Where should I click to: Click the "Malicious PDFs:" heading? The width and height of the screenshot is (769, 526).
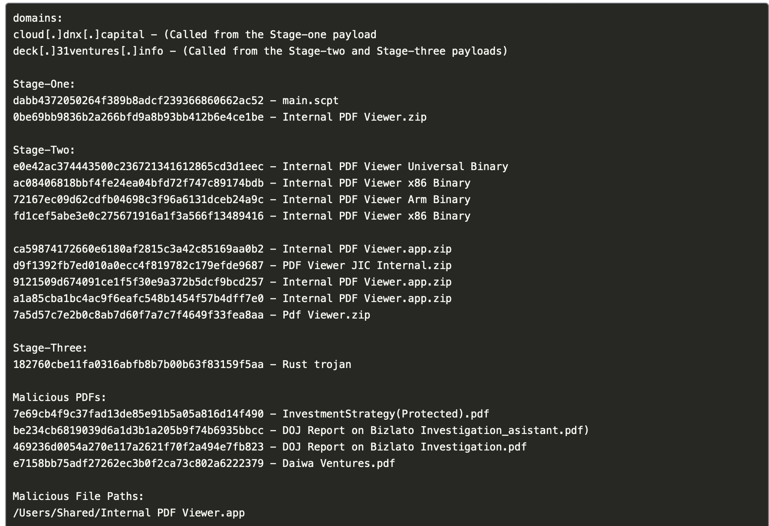coord(59,398)
